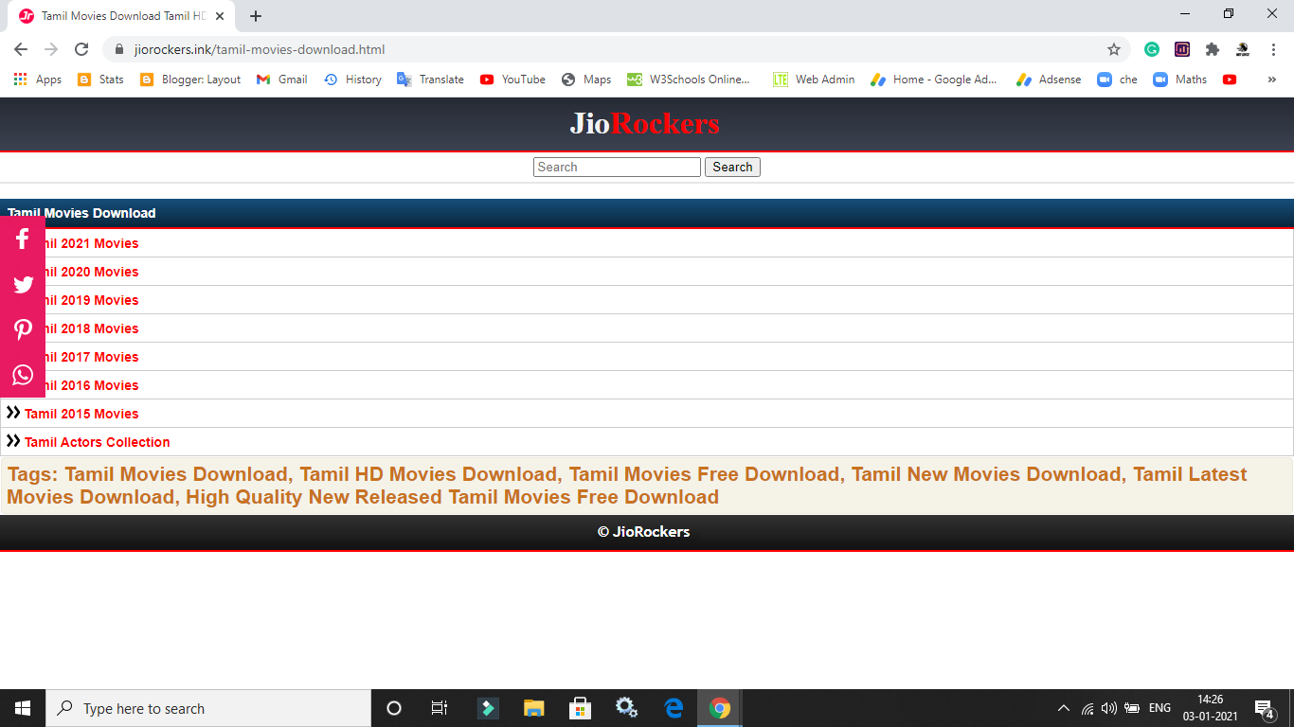Open the volume control in the tray
Viewport: 1294px width, 727px height.
(x=1109, y=708)
